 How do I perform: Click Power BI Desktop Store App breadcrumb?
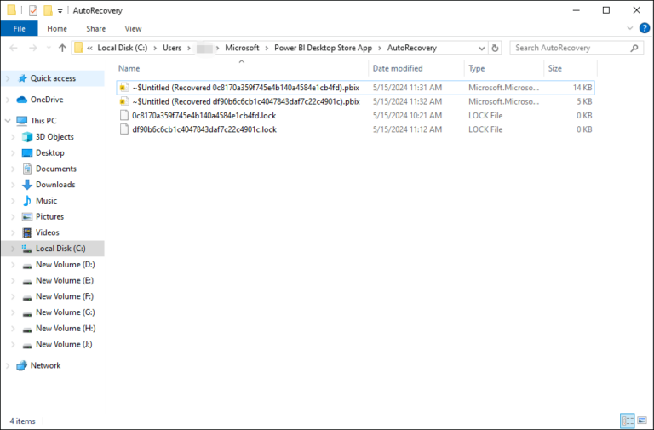[324, 48]
